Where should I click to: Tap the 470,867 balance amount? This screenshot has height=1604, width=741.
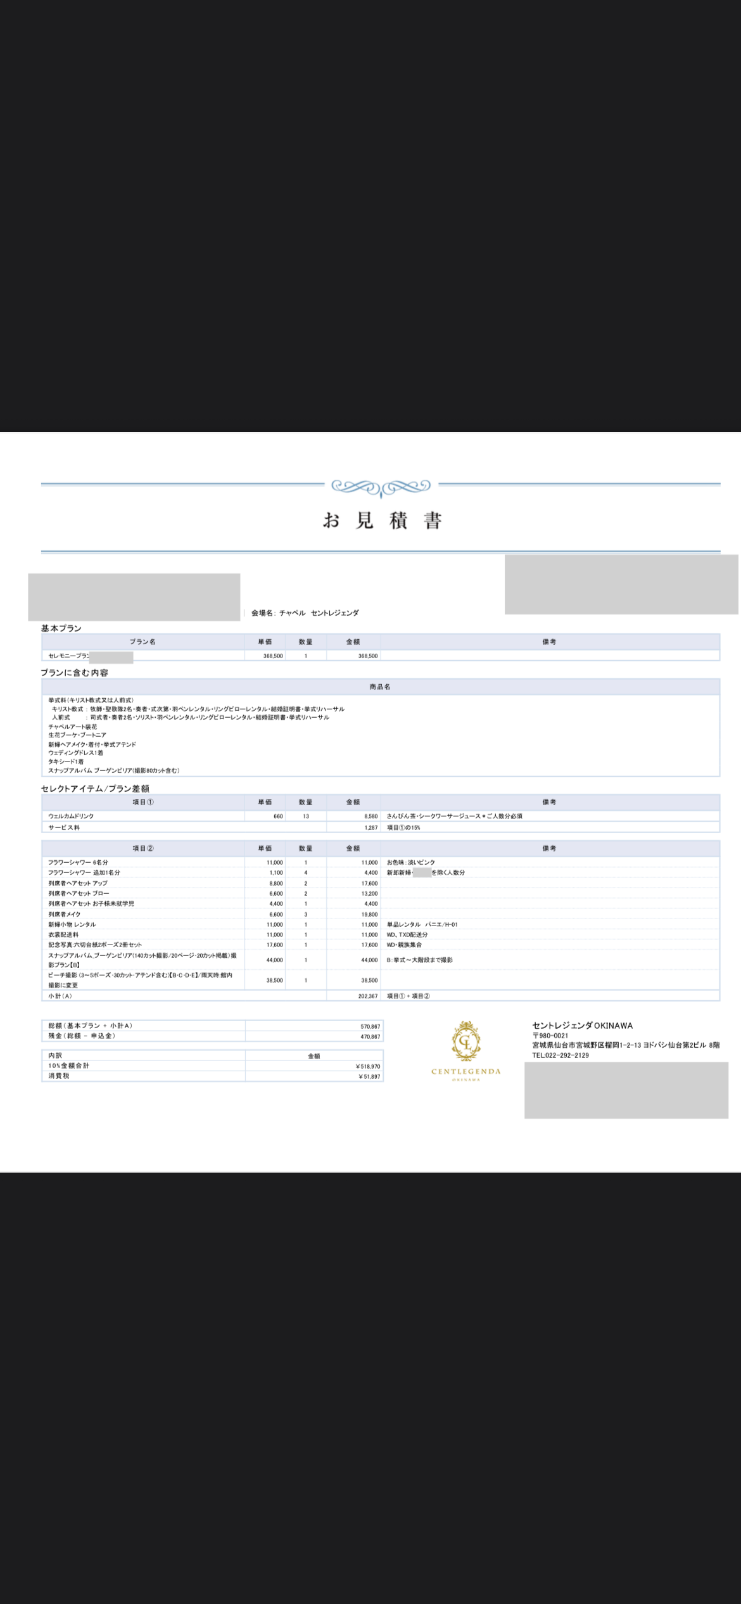point(370,1037)
